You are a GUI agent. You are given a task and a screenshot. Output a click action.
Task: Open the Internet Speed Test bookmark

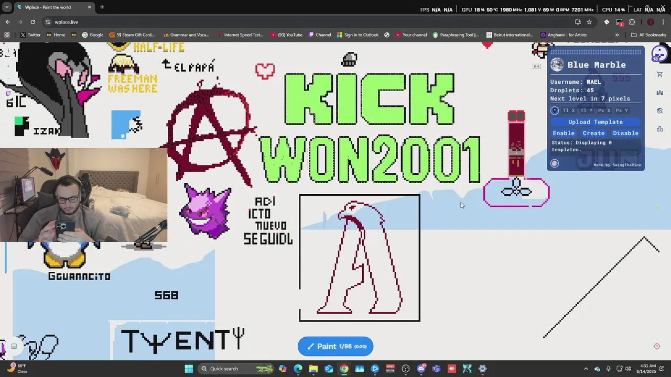pyautogui.click(x=239, y=35)
